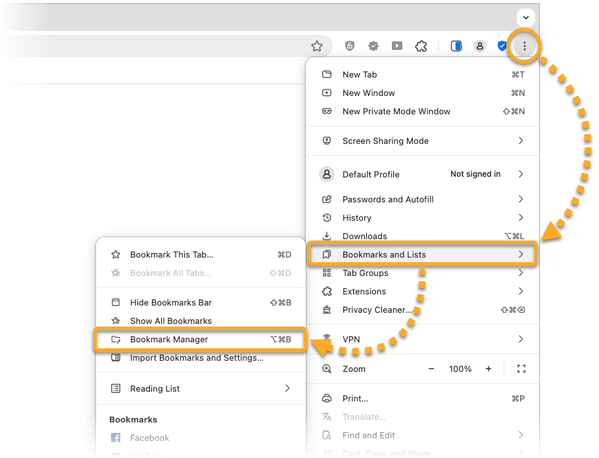Open the Facebook bookmark
Screen dimensions: 599x458
pyautogui.click(x=149, y=438)
